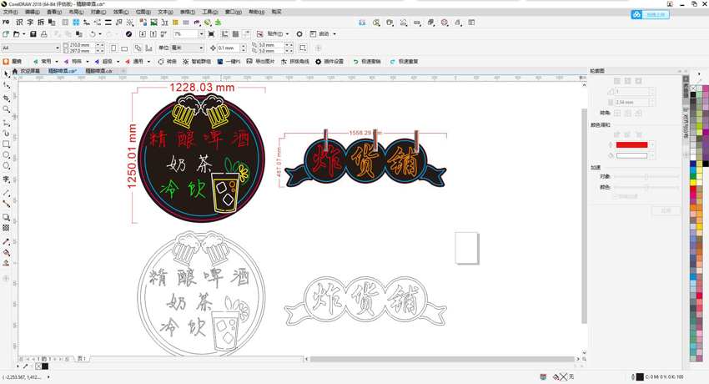Click the 转曲 convert-to-curves button

[168, 62]
